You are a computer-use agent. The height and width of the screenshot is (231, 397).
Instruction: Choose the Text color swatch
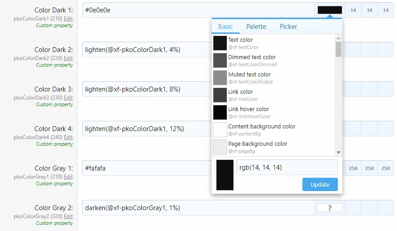click(x=220, y=43)
